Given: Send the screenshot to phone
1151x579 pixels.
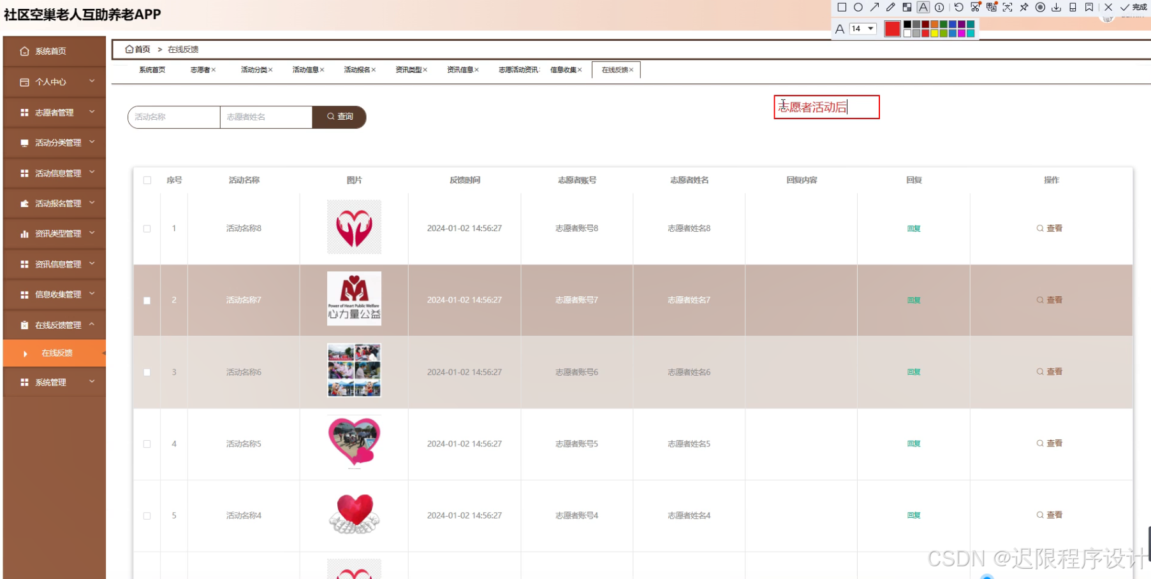Looking at the screenshot, I should [1073, 7].
